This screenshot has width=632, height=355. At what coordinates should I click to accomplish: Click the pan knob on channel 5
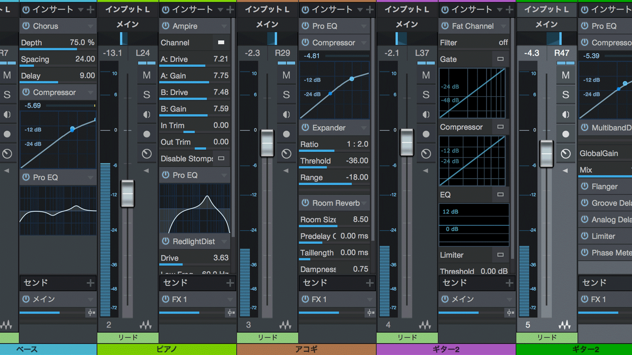566,154
